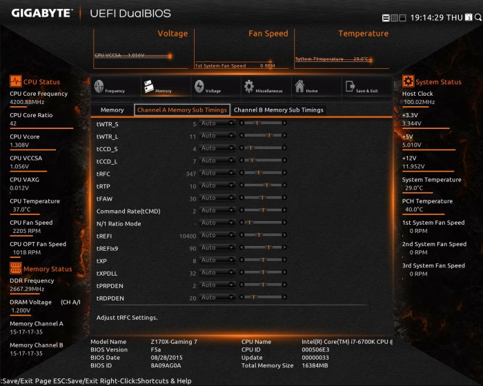
Task: Click the HD resolution icon in top bar
Action: pos(386,17)
